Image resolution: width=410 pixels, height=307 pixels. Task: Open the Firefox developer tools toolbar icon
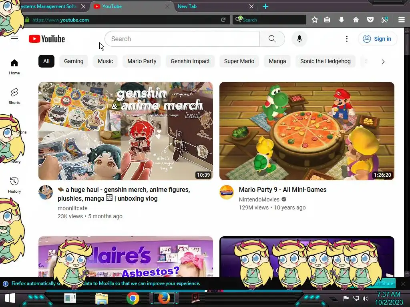pos(384,20)
